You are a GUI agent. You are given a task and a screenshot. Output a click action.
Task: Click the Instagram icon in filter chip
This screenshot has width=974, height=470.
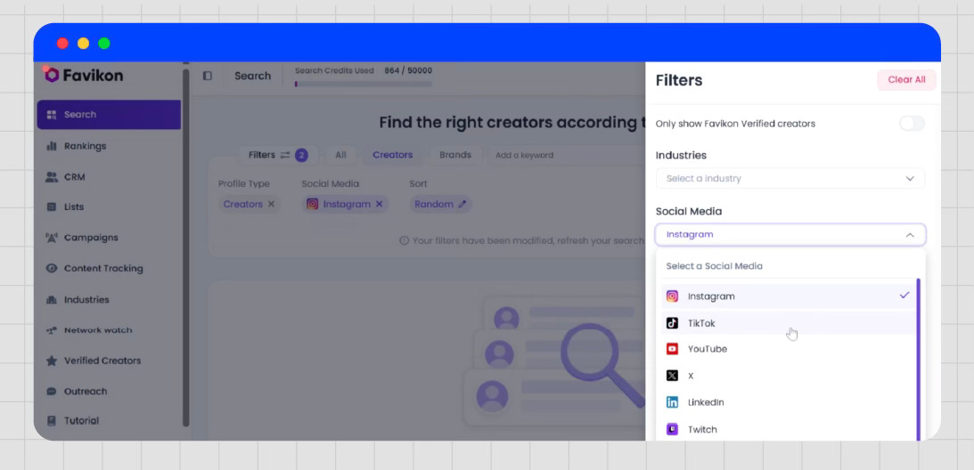[313, 204]
